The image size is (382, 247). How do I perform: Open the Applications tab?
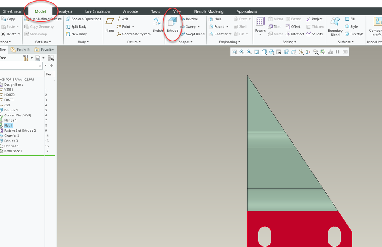[x=247, y=11]
